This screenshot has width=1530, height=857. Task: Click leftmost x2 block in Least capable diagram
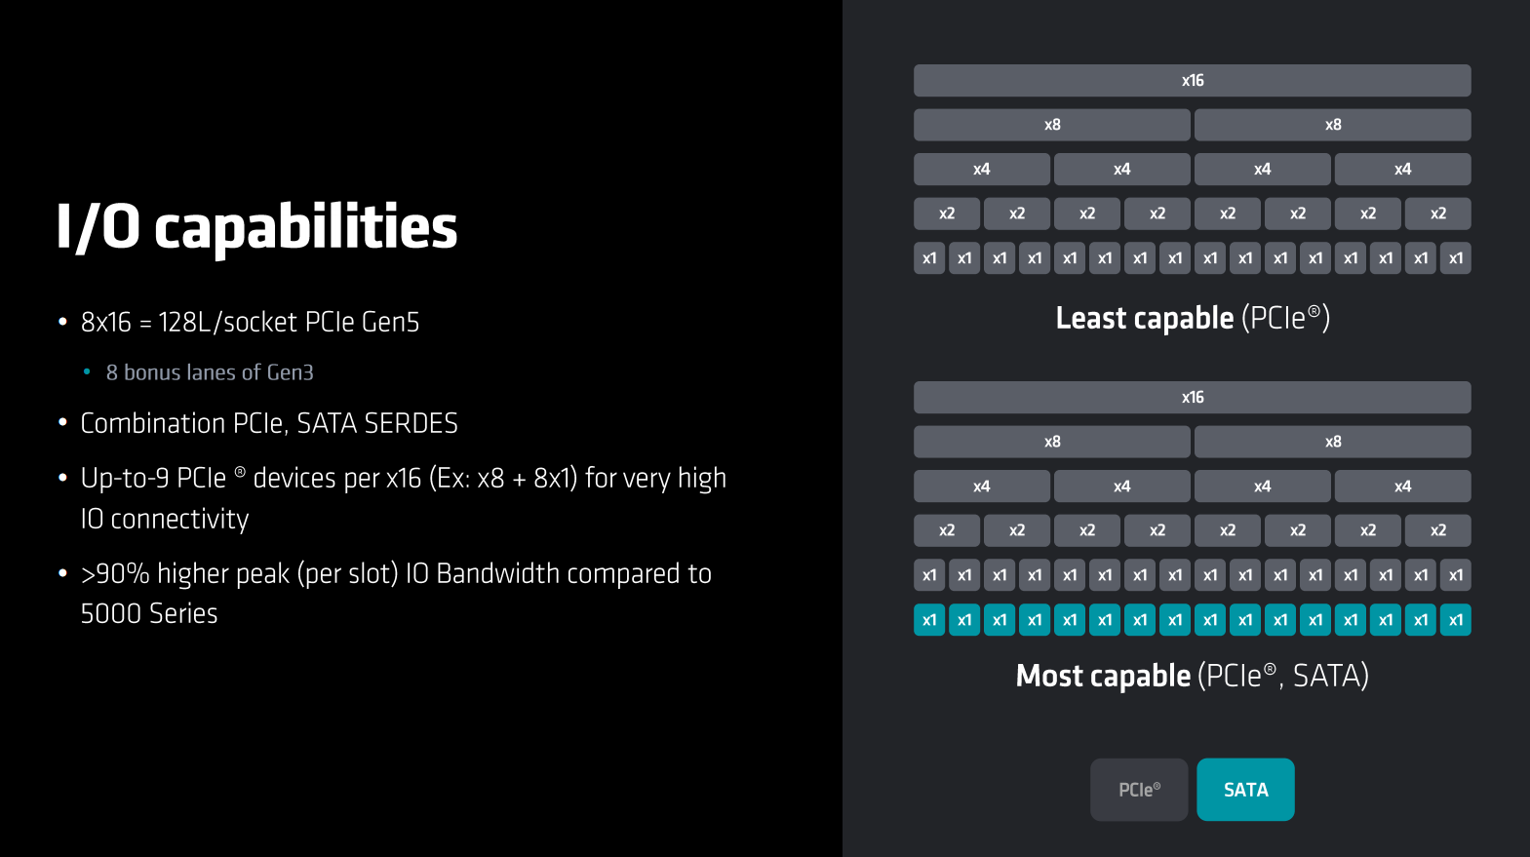[x=946, y=214]
